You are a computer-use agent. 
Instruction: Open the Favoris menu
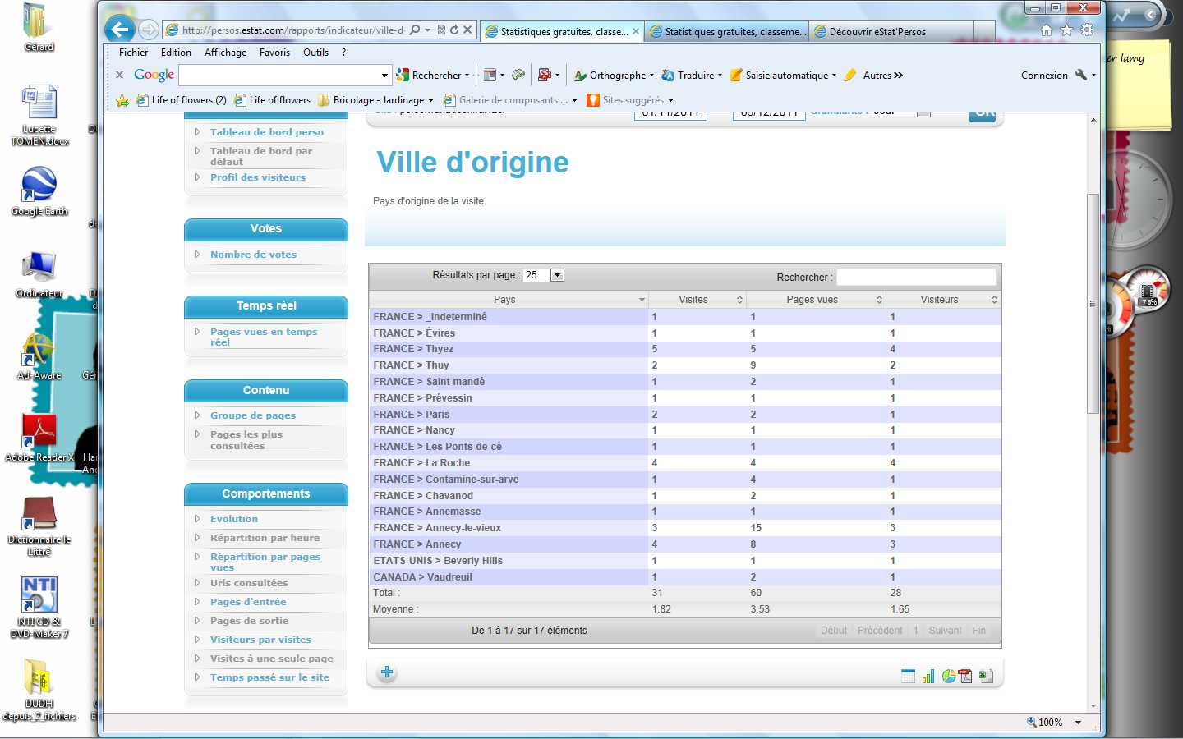pos(274,53)
